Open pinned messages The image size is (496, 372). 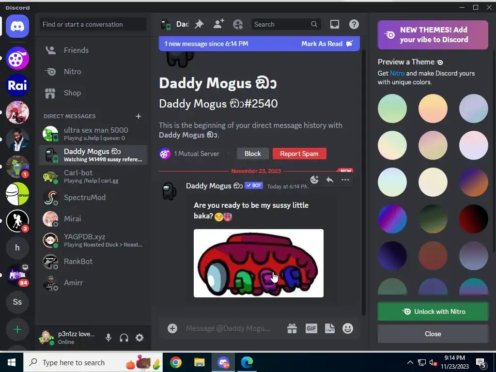pos(199,24)
